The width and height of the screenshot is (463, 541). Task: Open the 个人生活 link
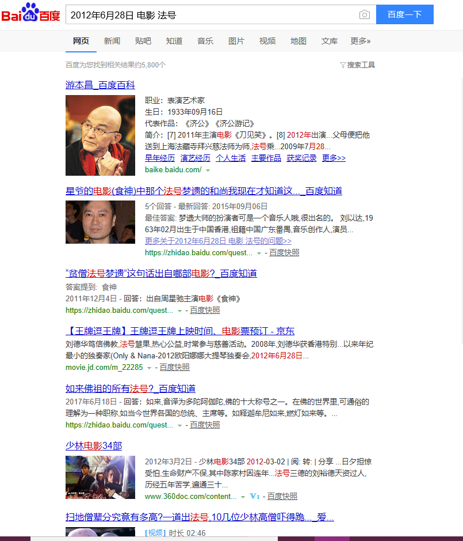(231, 158)
